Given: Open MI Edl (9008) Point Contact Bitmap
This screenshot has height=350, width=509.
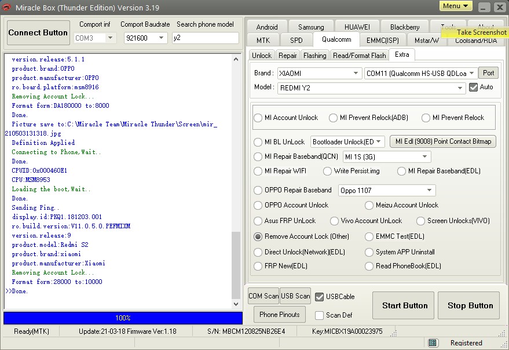Looking at the screenshot, I should 443,141.
